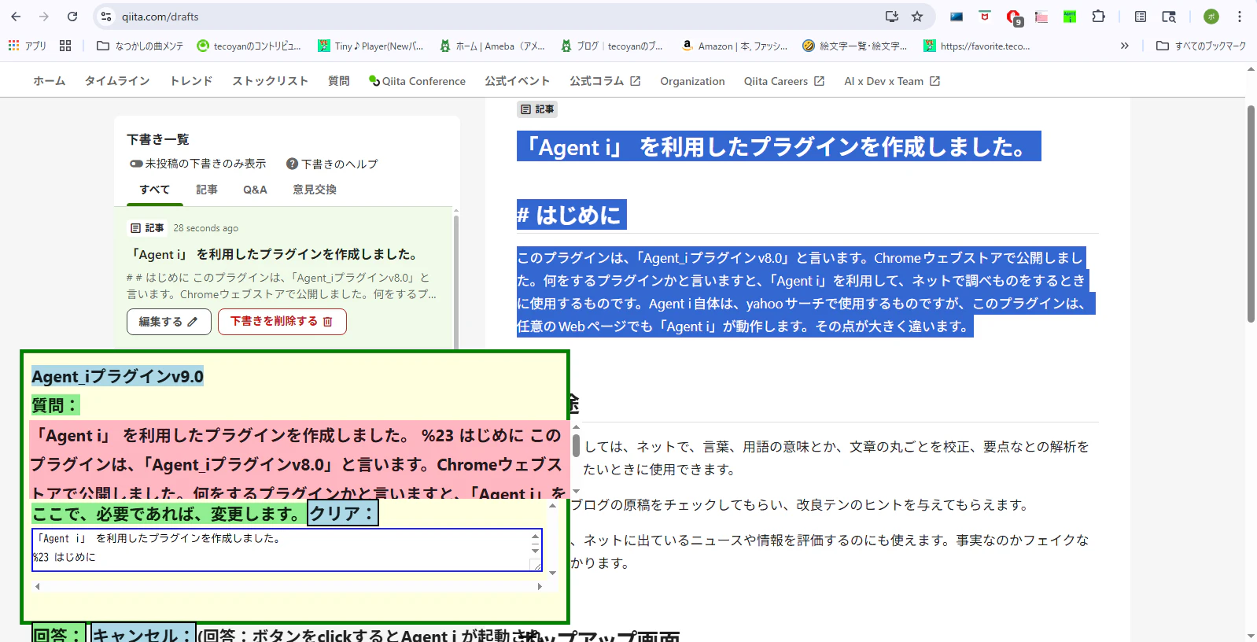Open the Ameba ホーム bookmark
1257x642 pixels.
point(492,46)
